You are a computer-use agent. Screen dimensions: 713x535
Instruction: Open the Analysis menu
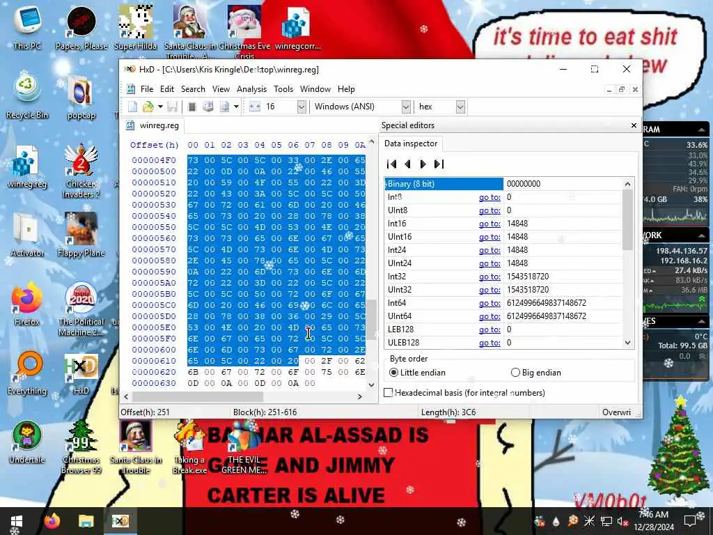coord(251,89)
